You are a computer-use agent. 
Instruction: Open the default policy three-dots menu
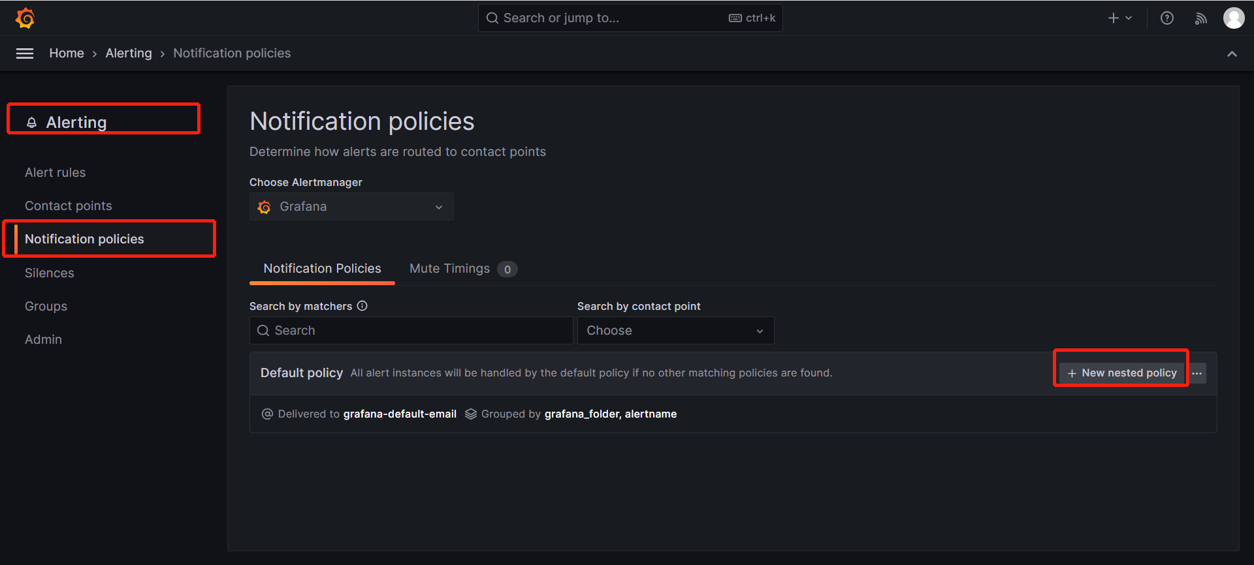click(x=1197, y=373)
